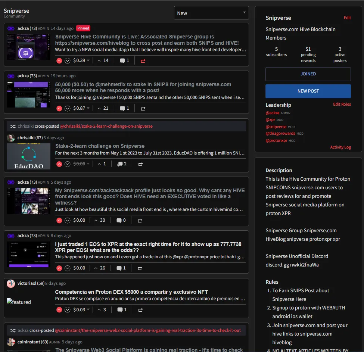Open Edit Roles for leadership
This screenshot has height=352, width=364.
tap(342, 104)
